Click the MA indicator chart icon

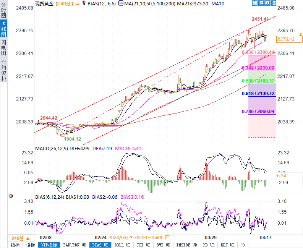121,3
